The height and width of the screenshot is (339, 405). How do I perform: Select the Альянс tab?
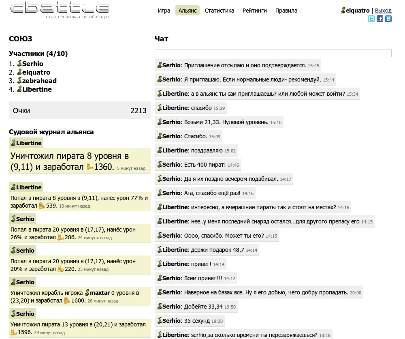188,11
